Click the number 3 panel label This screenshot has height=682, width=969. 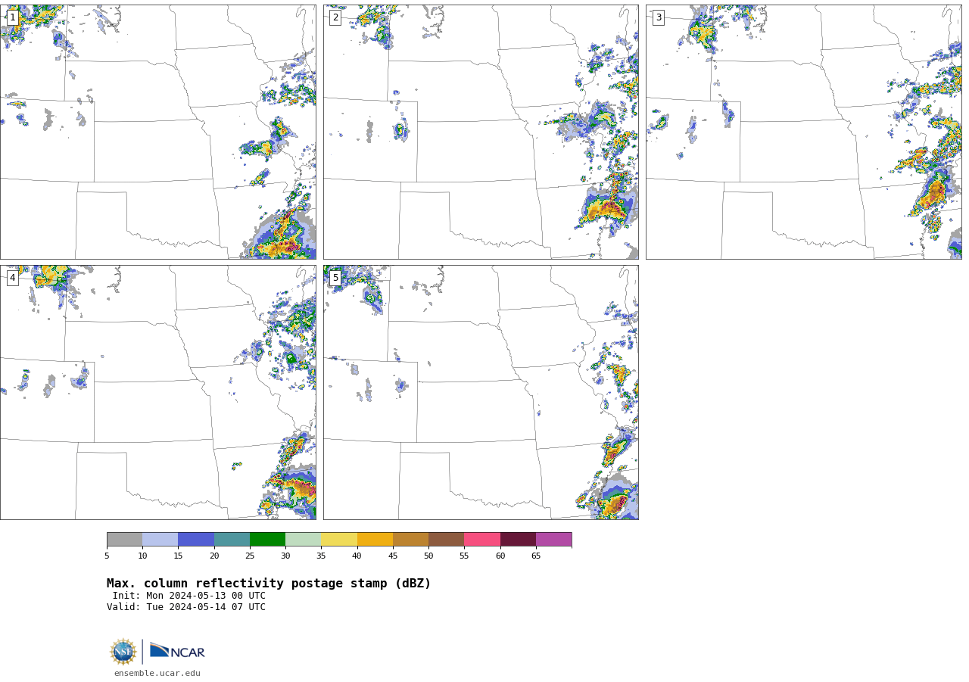(659, 17)
